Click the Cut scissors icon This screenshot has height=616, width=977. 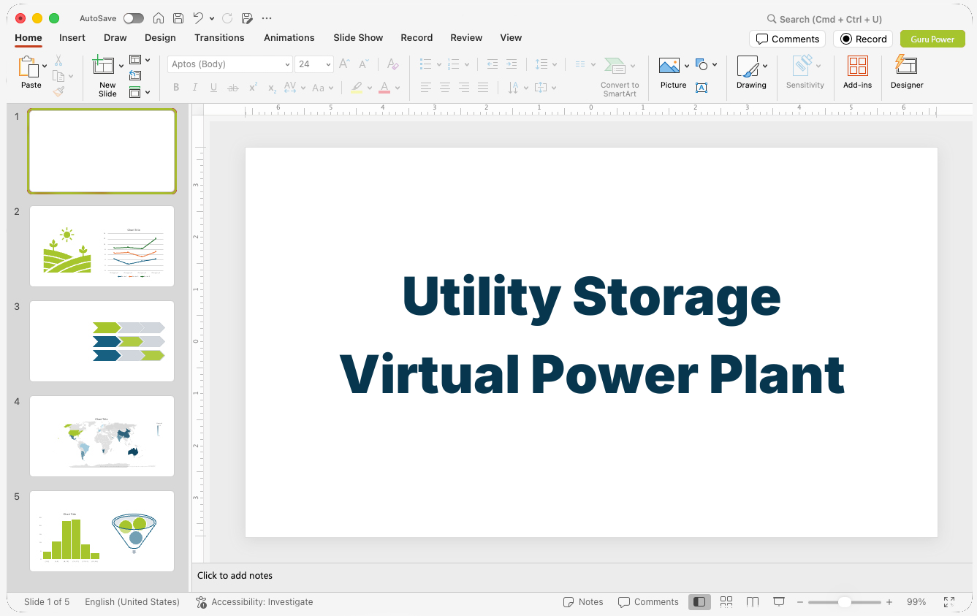58,61
